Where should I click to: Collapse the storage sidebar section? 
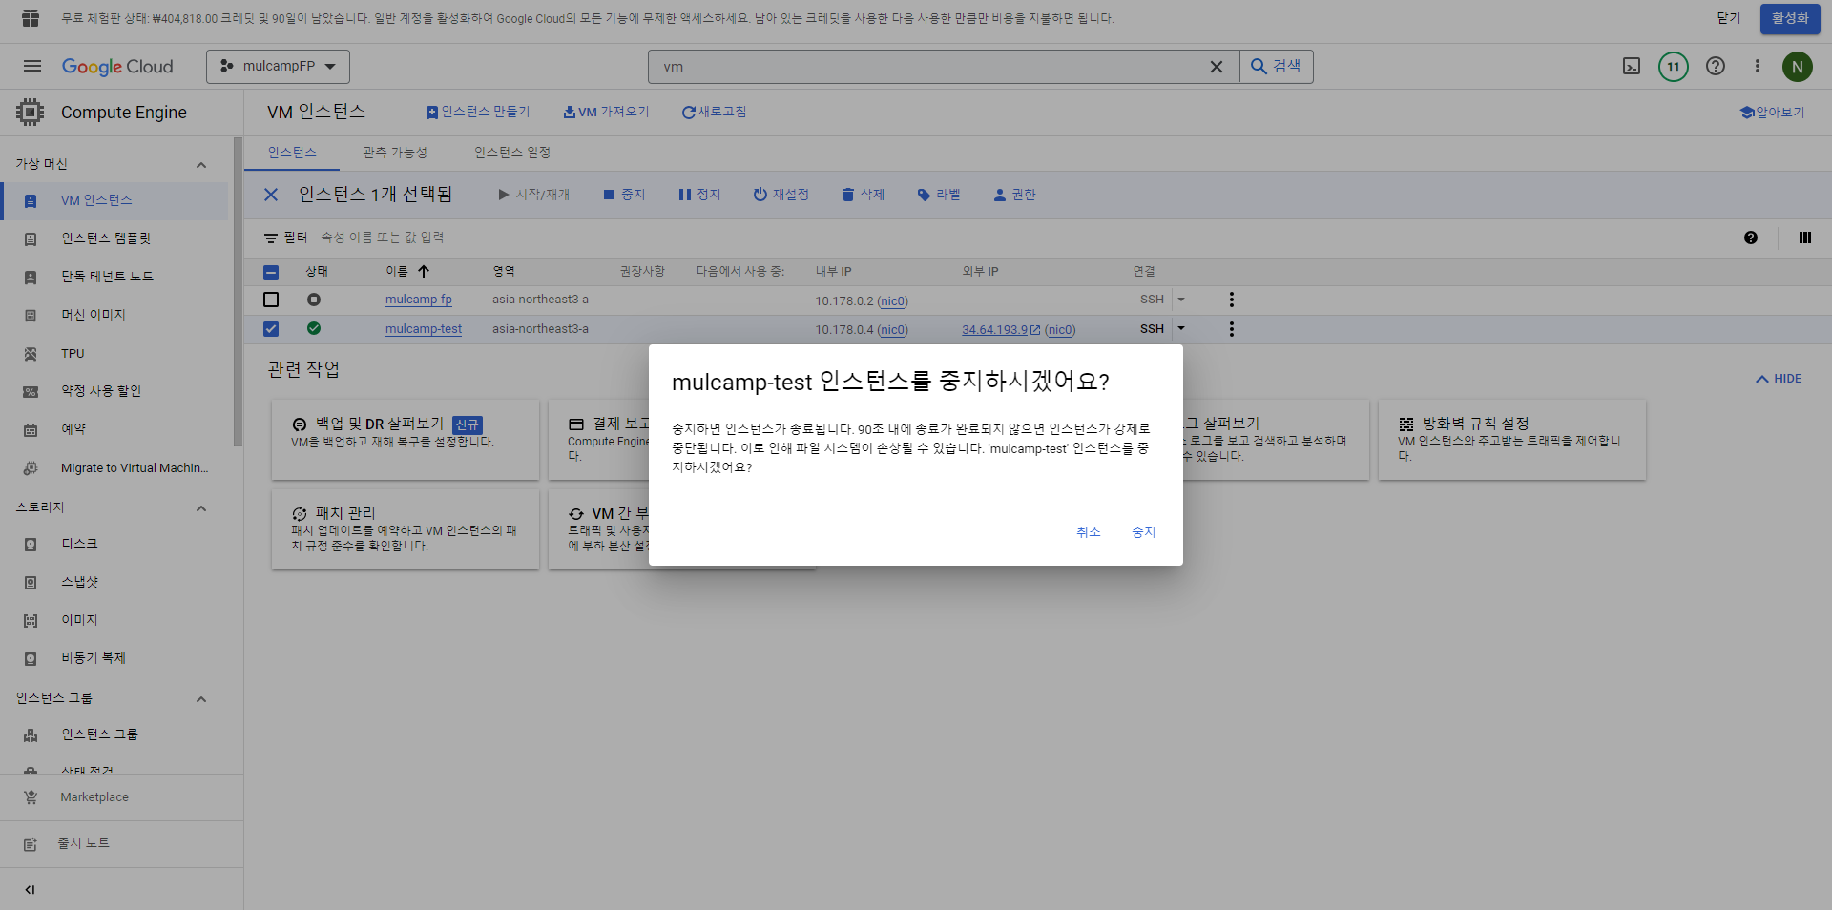[201, 508]
